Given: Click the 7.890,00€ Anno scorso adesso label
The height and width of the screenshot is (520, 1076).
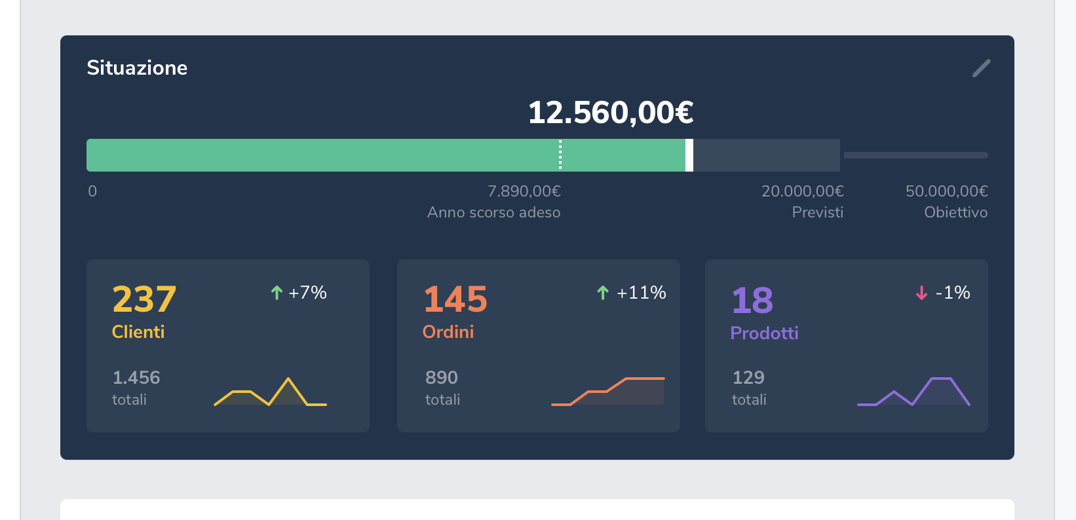Looking at the screenshot, I should 494,201.
